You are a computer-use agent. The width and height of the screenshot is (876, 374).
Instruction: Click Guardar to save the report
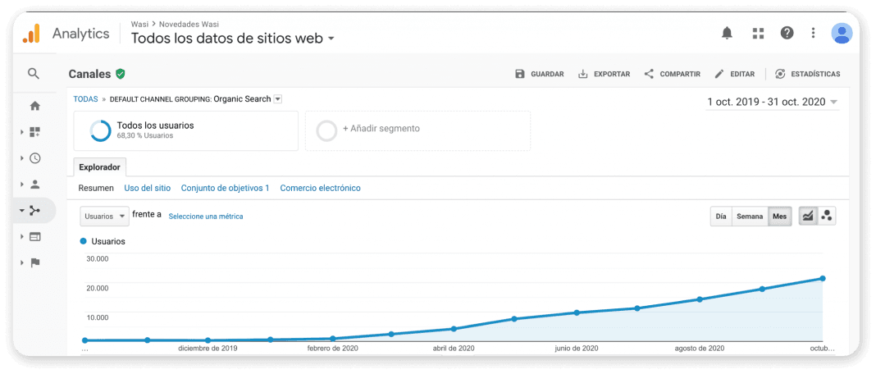pyautogui.click(x=539, y=74)
